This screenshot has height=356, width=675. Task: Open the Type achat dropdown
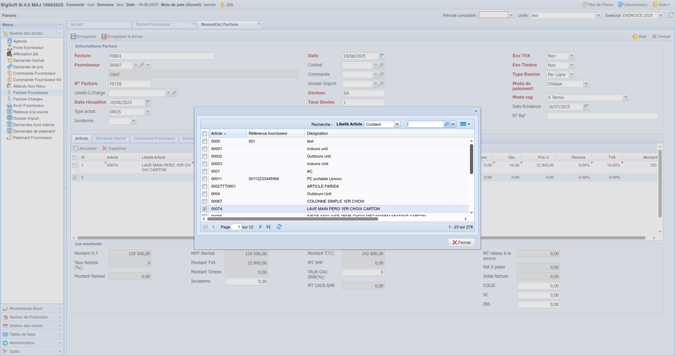coord(148,112)
